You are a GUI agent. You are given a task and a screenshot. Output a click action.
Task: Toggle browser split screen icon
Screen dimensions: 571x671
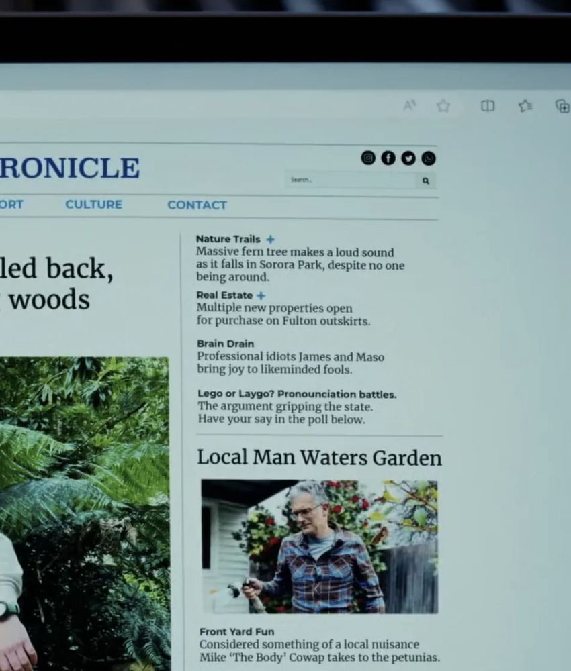(x=488, y=106)
